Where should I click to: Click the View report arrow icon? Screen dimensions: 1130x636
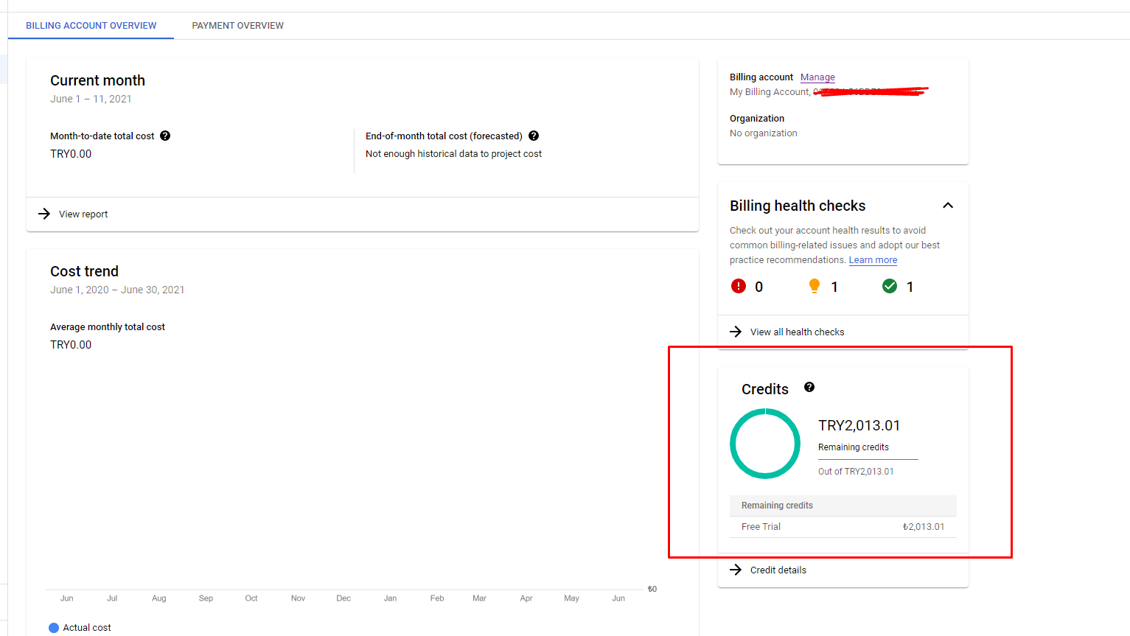pyautogui.click(x=44, y=214)
